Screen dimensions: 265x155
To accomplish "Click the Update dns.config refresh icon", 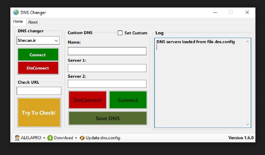I will point(82,138).
